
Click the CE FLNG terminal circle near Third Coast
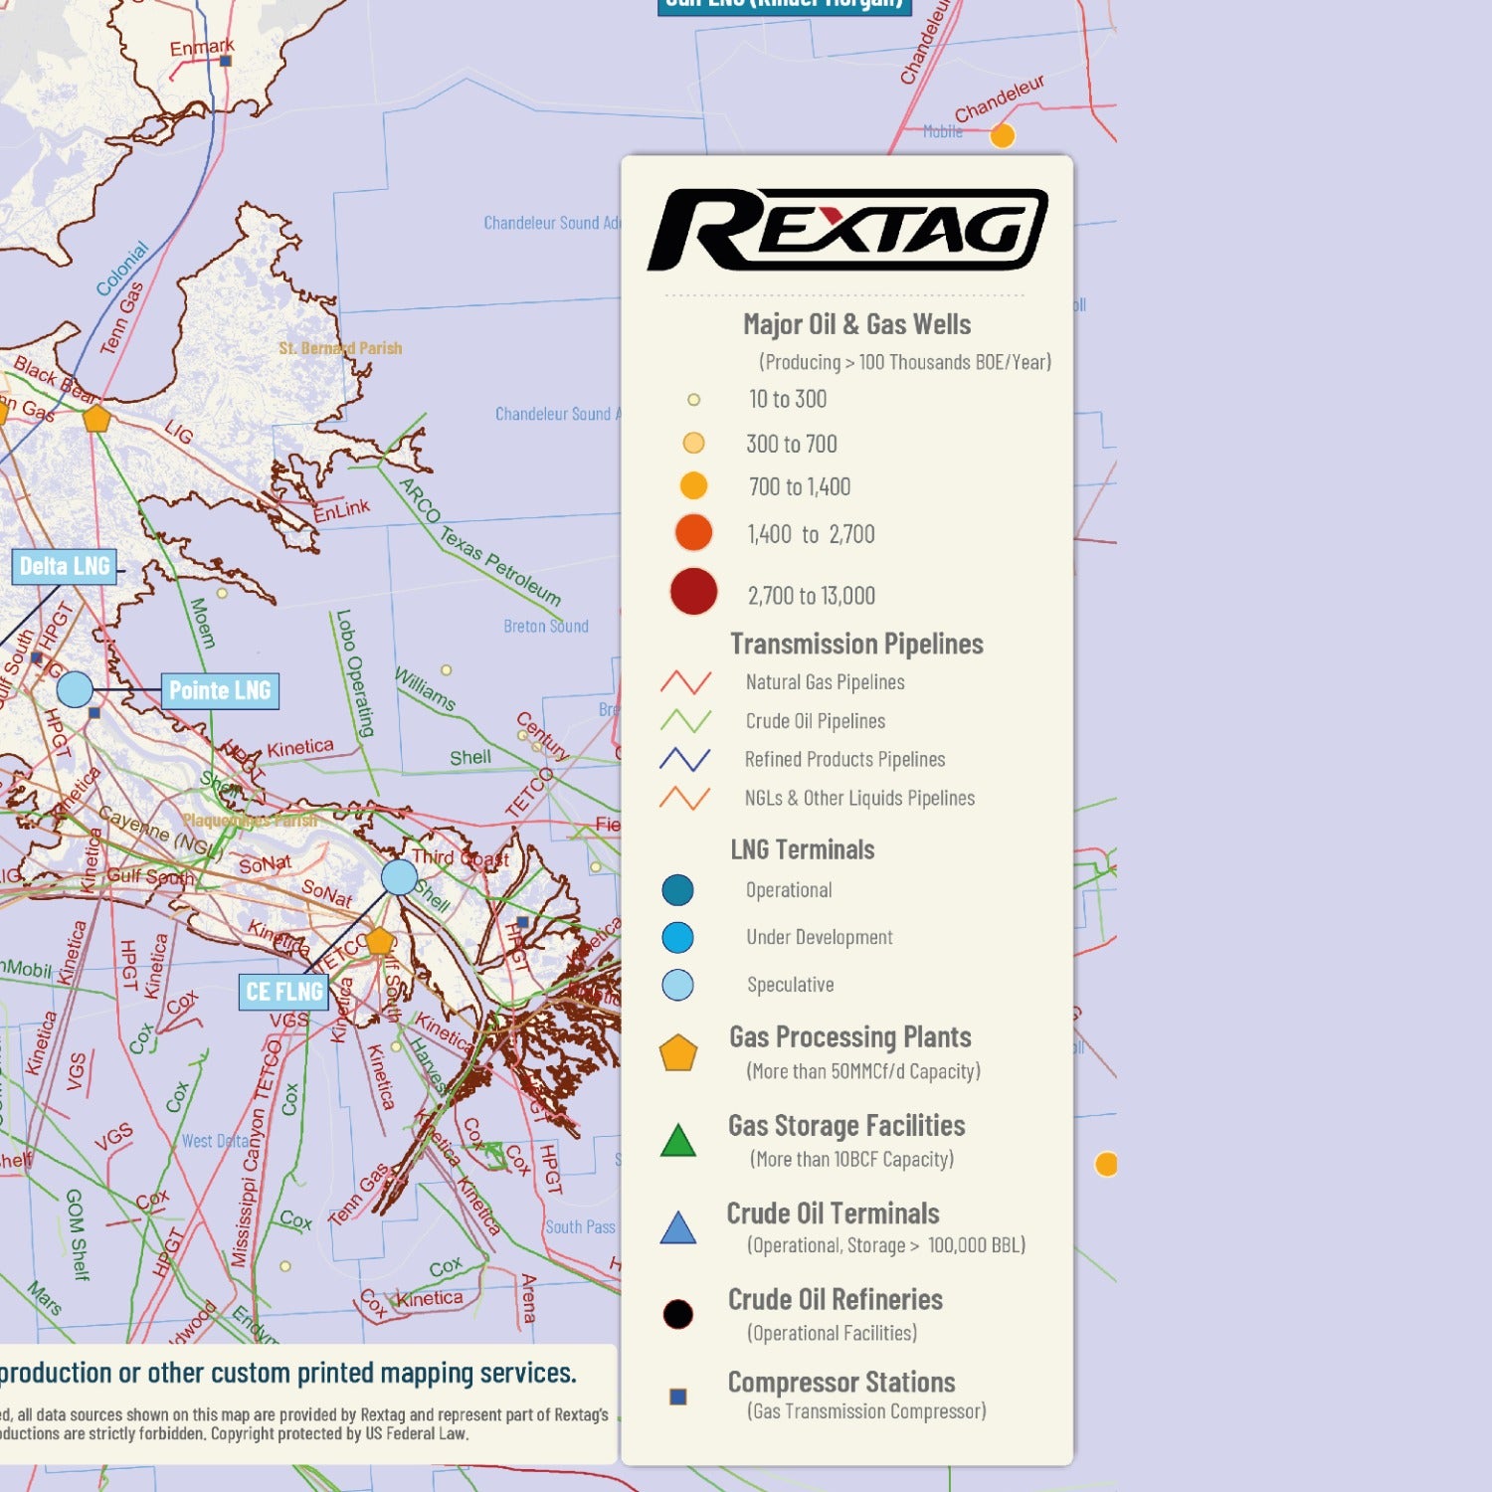coord(400,877)
